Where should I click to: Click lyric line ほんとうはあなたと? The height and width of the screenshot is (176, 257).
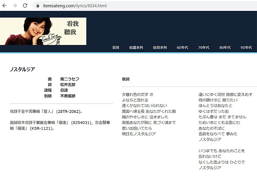(215, 106)
